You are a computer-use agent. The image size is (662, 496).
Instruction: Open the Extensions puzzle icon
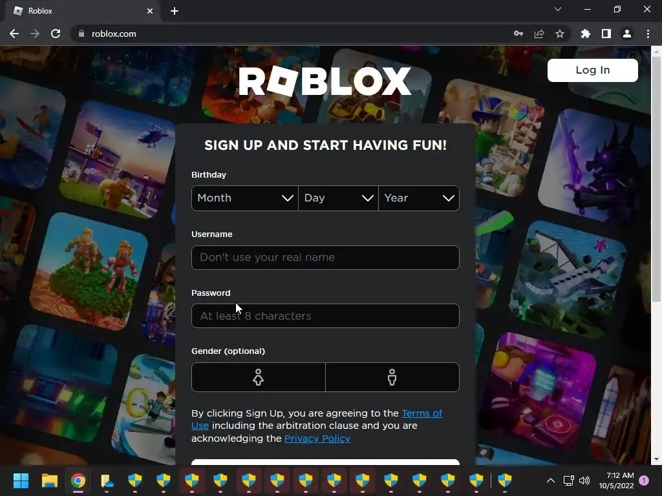coord(586,34)
